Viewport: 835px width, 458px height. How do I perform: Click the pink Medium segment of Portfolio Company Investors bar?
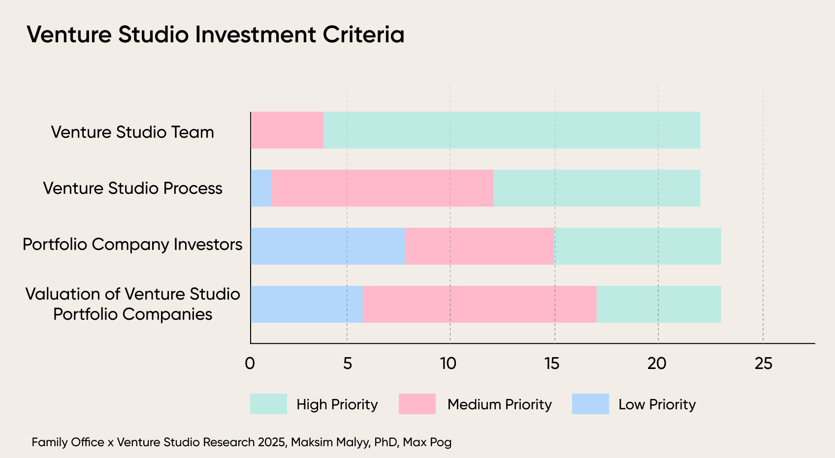click(x=480, y=246)
